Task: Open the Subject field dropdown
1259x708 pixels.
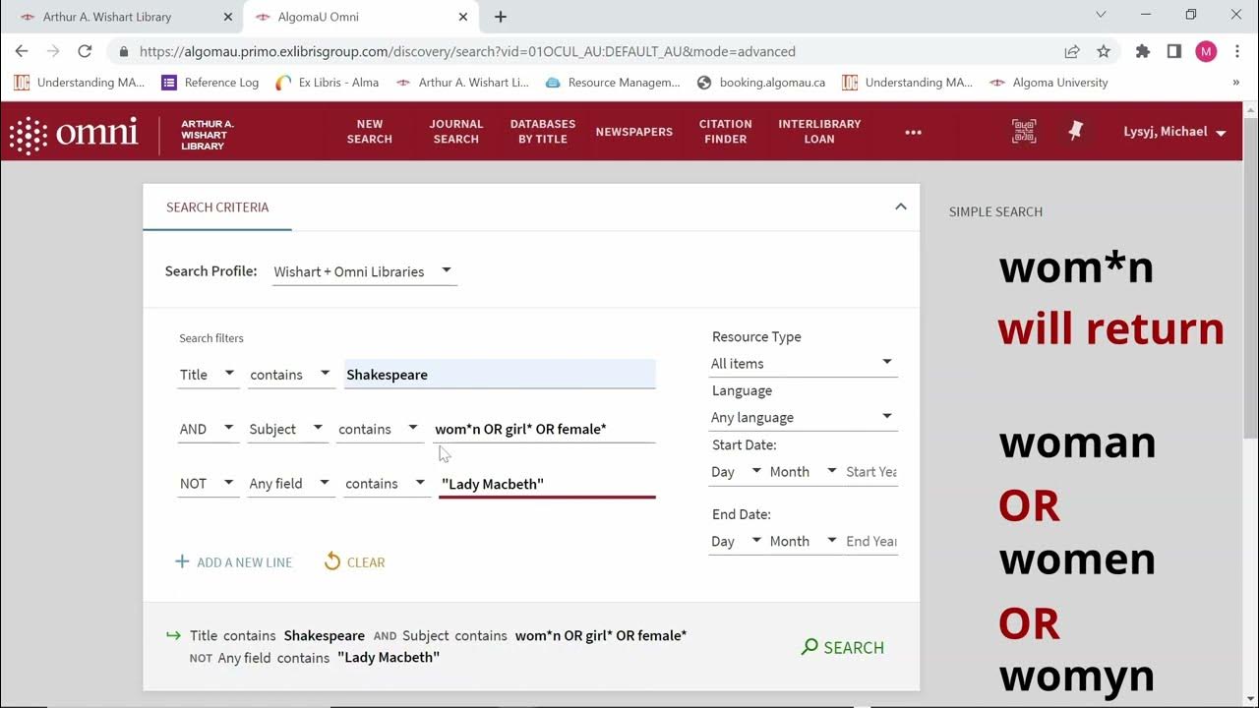Action: [286, 429]
